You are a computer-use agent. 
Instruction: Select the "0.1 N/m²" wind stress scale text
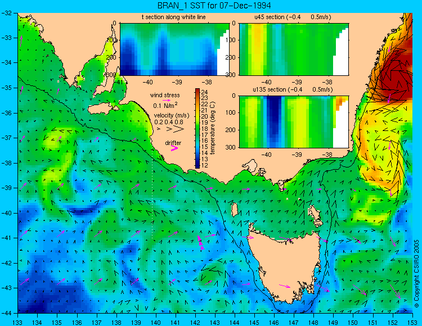tap(165, 105)
